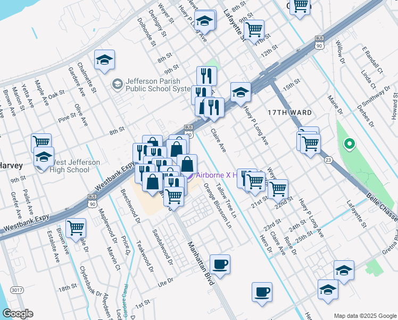The height and width of the screenshot is (320, 398).
Task: Open the Map data ©2025 Google attribution
Action: pyautogui.click(x=364, y=316)
